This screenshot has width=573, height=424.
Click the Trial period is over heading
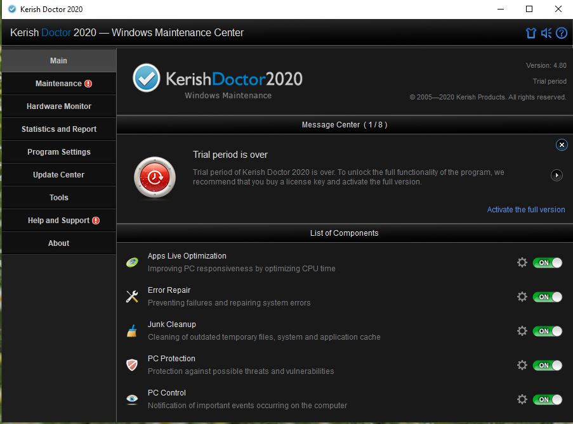(230, 155)
